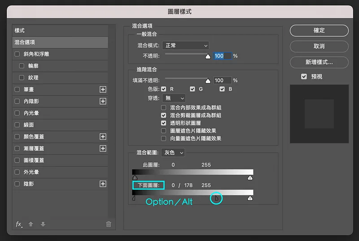Open 穿透 dropdown showing 無
This screenshot has height=241, width=359.
174,98
